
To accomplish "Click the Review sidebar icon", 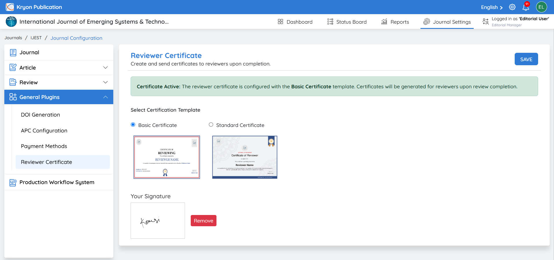I will [13, 82].
